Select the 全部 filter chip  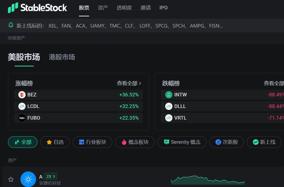click(x=23, y=142)
